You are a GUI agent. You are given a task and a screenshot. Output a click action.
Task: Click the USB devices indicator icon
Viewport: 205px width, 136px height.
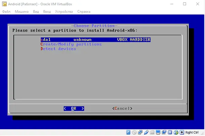pyautogui.click(x=146, y=132)
